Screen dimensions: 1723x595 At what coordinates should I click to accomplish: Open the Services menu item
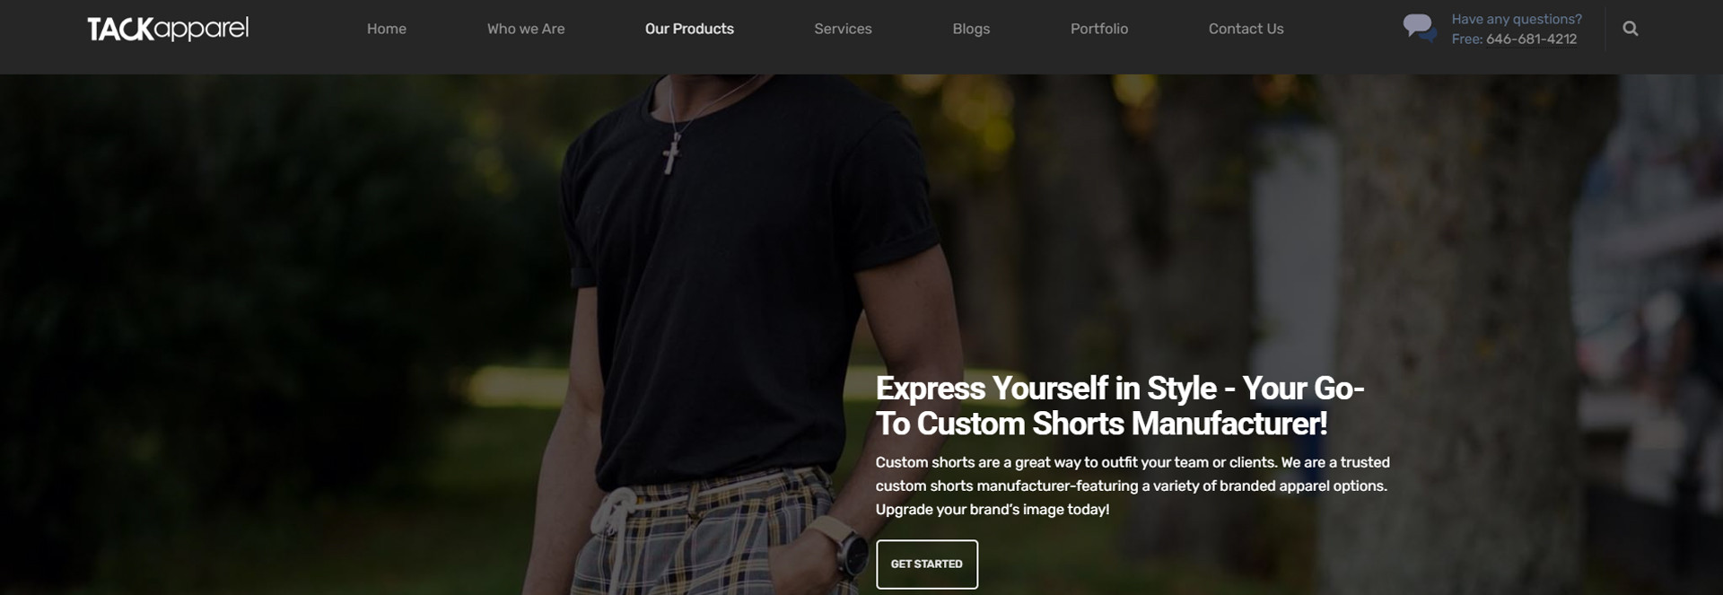[843, 29]
